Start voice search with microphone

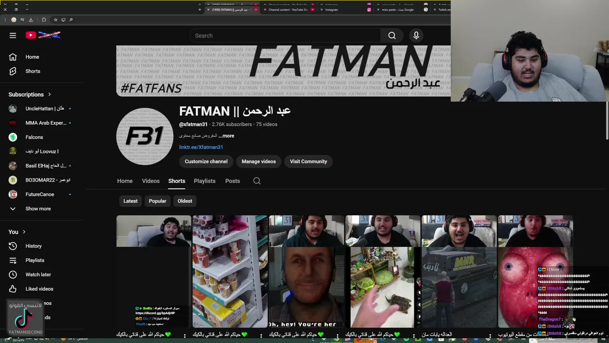416,36
